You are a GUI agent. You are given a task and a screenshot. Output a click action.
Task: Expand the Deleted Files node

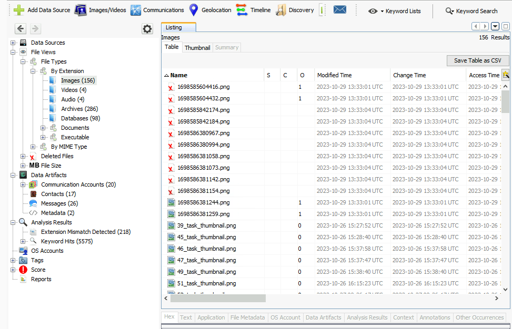coord(23,156)
